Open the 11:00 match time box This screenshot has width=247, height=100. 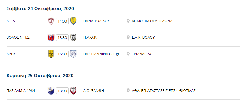click(x=62, y=21)
